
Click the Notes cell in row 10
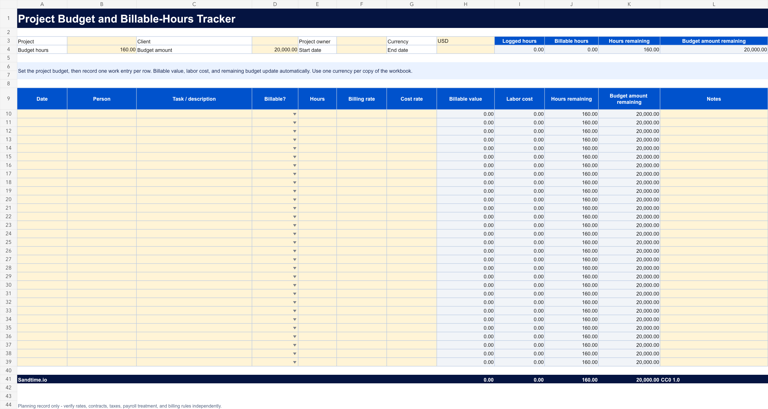click(x=714, y=114)
